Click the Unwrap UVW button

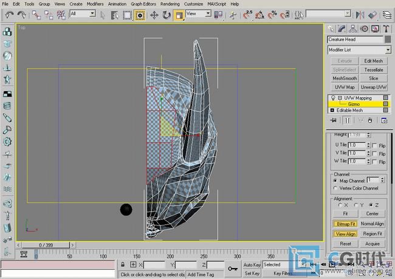(x=374, y=87)
